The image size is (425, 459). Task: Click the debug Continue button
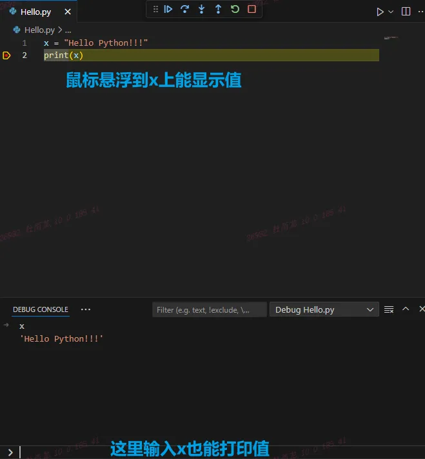(x=168, y=10)
